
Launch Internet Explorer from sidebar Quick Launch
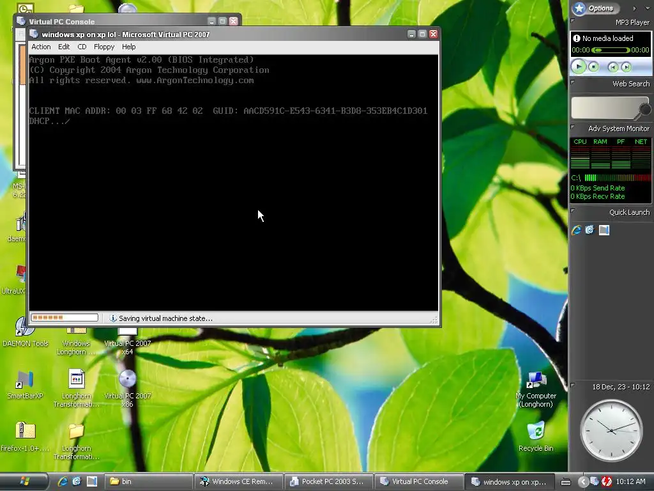tap(577, 230)
